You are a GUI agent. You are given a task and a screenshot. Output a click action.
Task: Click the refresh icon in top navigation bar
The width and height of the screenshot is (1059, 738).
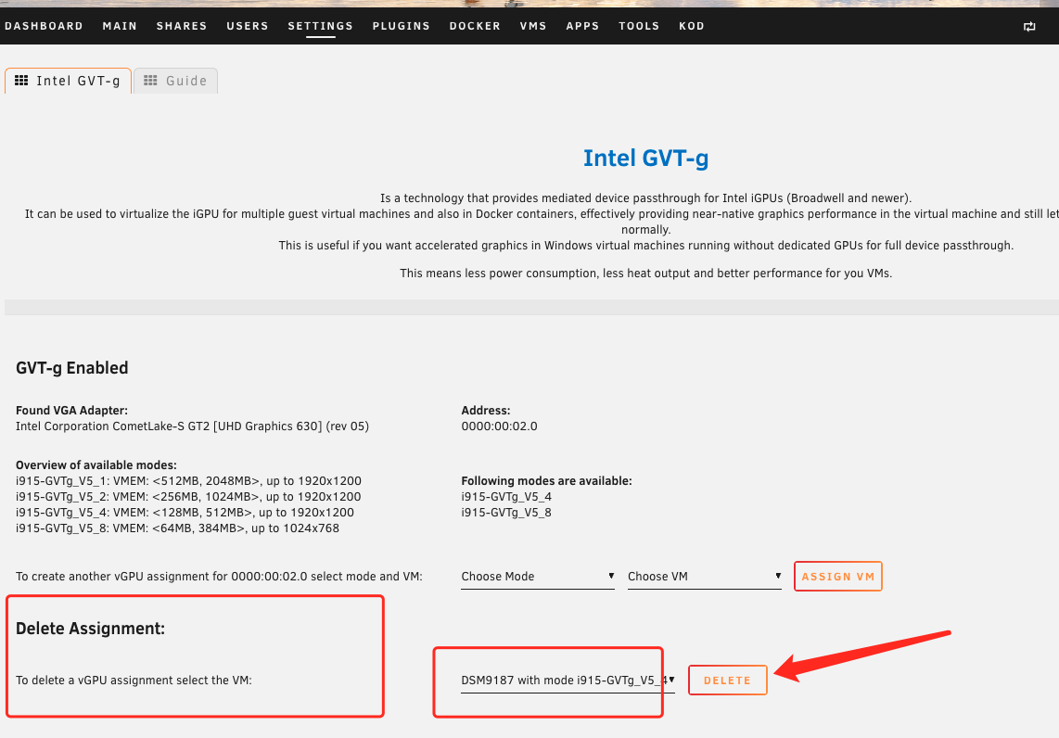[1029, 26]
